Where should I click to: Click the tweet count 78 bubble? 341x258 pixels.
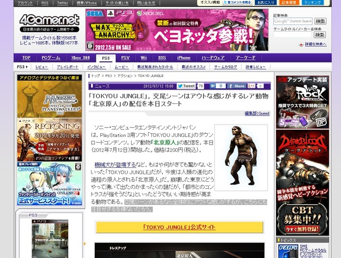coord(201,86)
